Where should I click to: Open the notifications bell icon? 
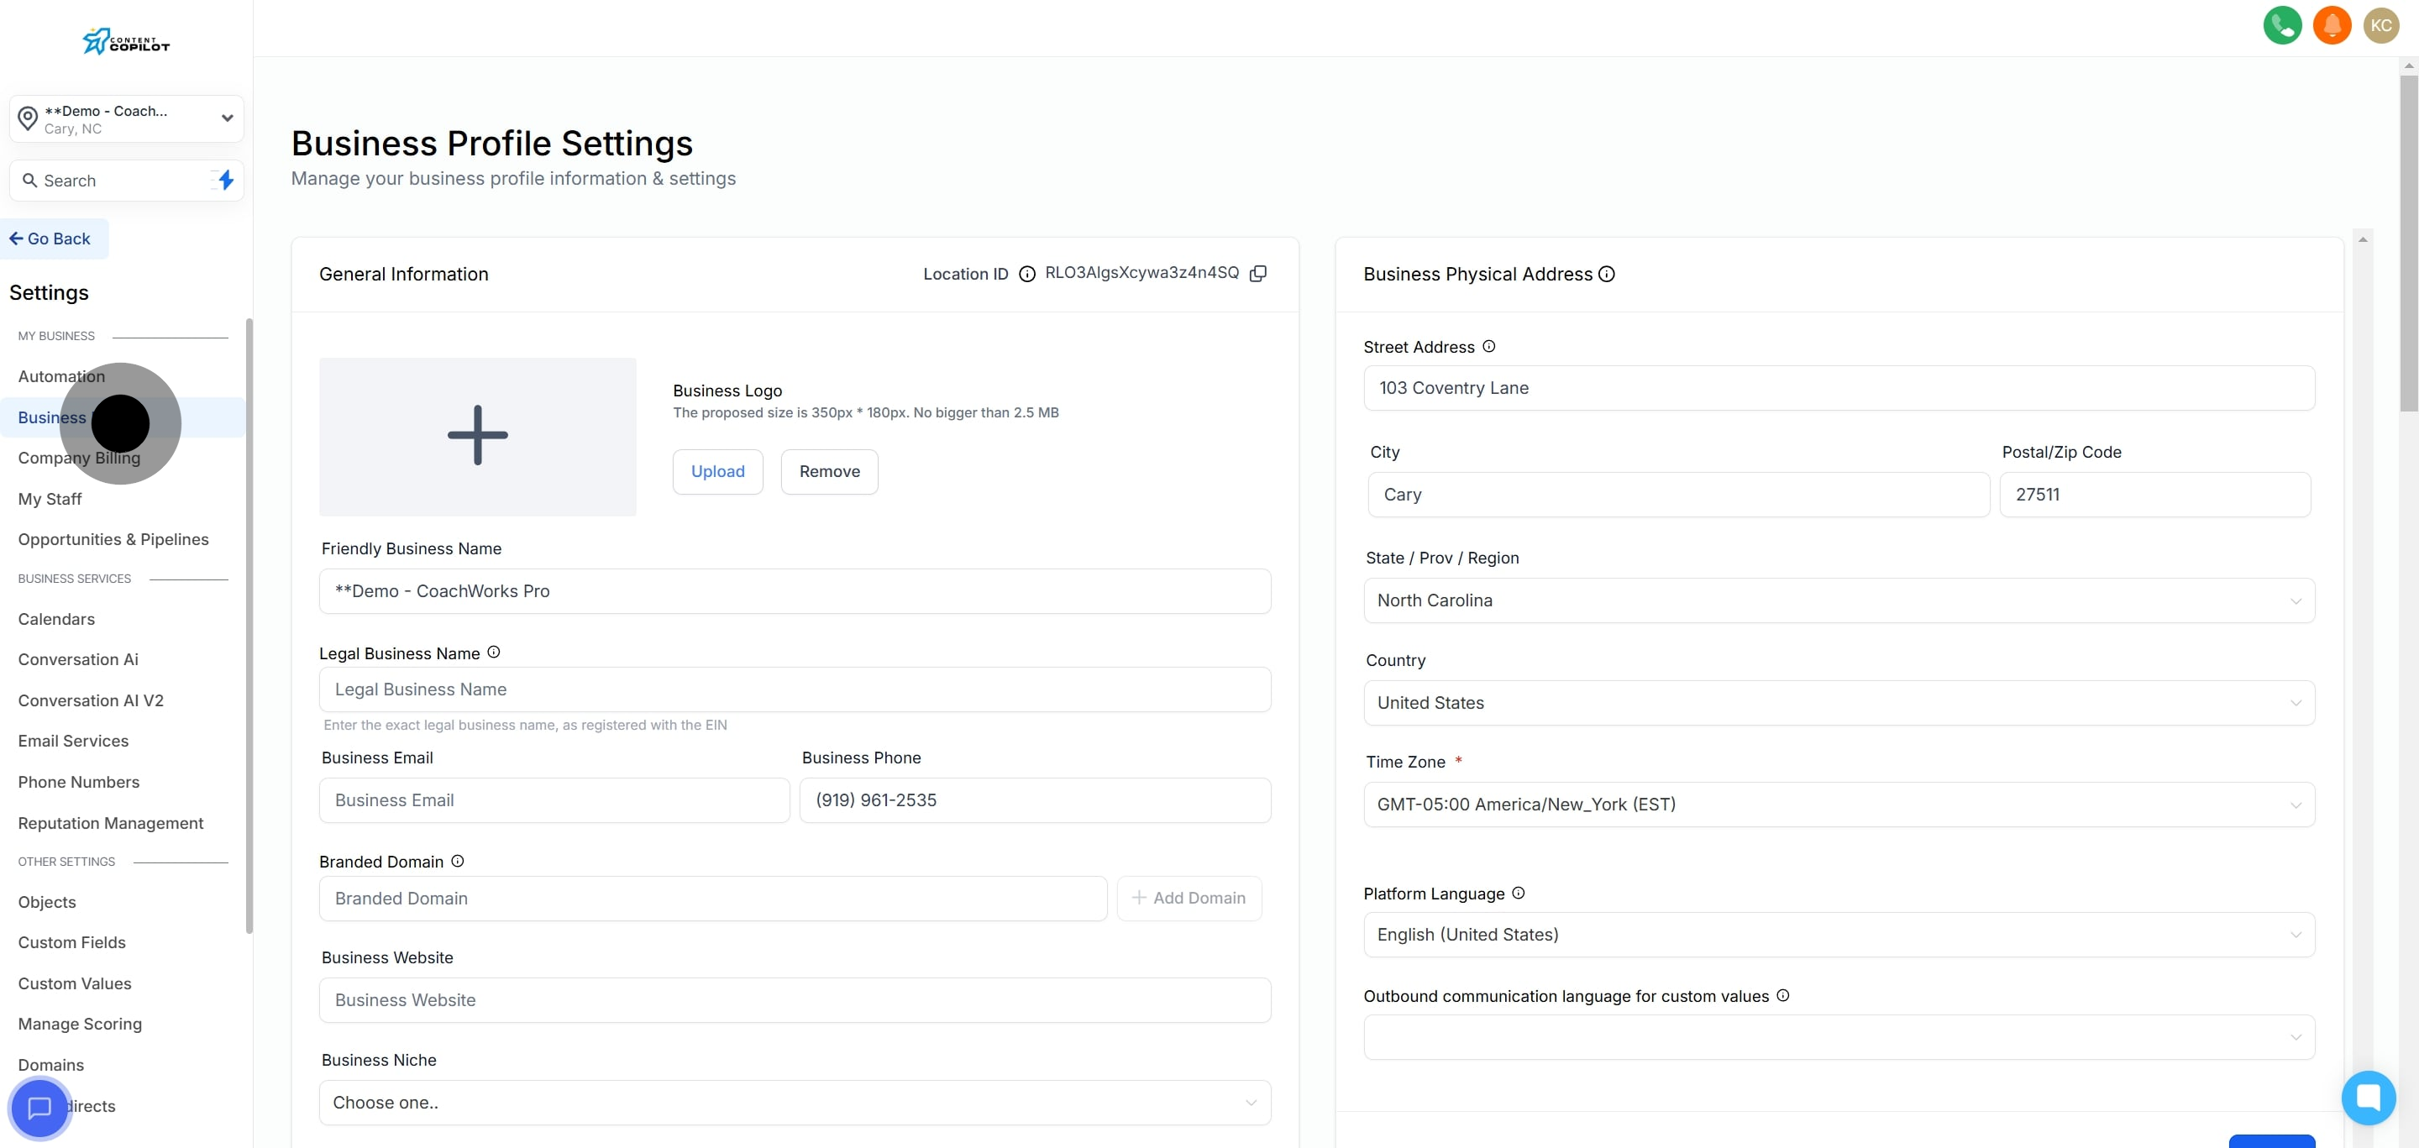2332,24
